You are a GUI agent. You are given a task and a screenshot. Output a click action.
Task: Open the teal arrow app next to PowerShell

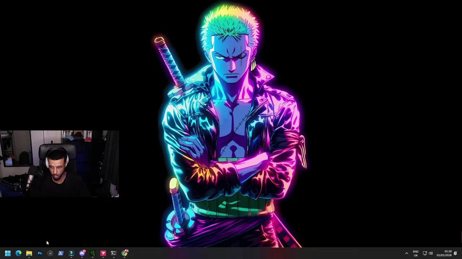point(71,253)
